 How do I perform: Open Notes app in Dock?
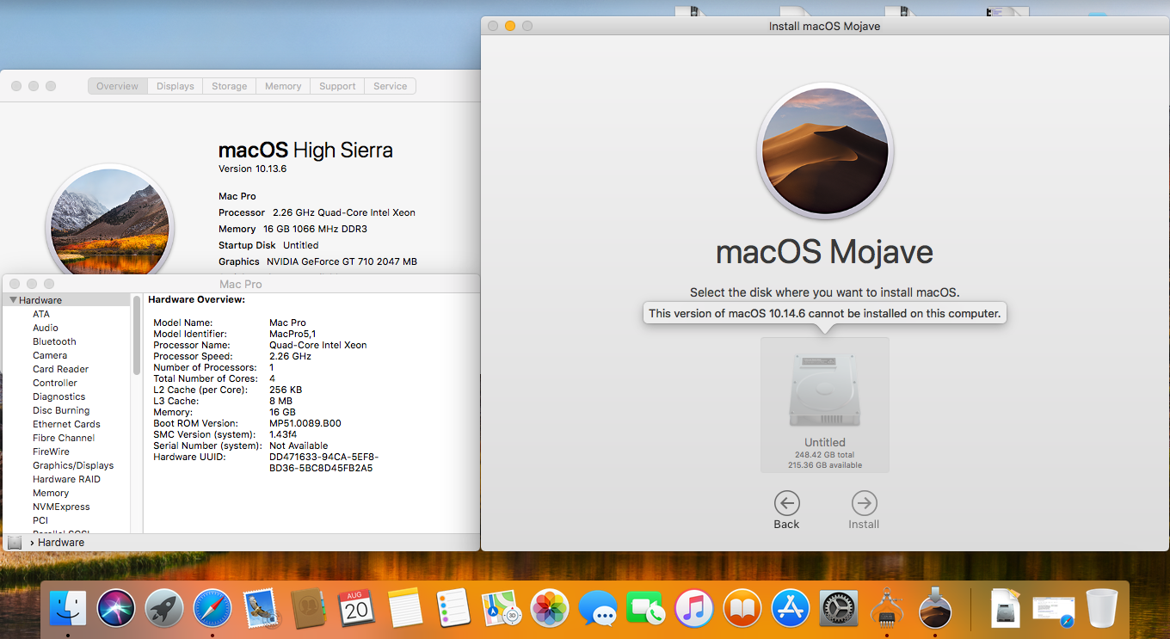(404, 609)
